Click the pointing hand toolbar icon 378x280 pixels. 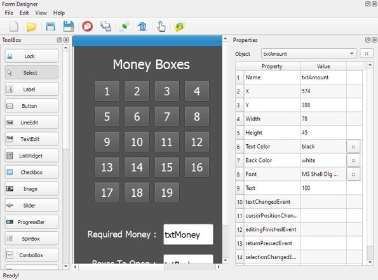(x=161, y=26)
